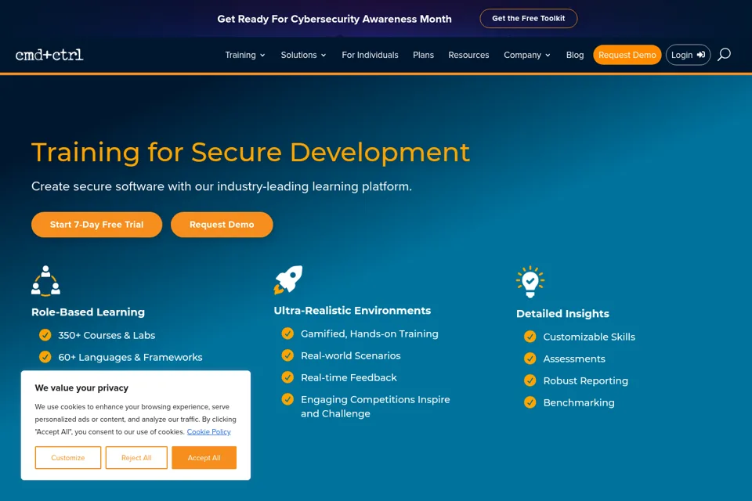Click the Real-world Scenarios text
Viewport: 752px width, 501px height.
click(x=351, y=355)
